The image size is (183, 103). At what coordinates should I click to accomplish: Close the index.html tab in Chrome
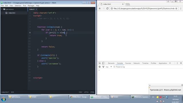123,4
